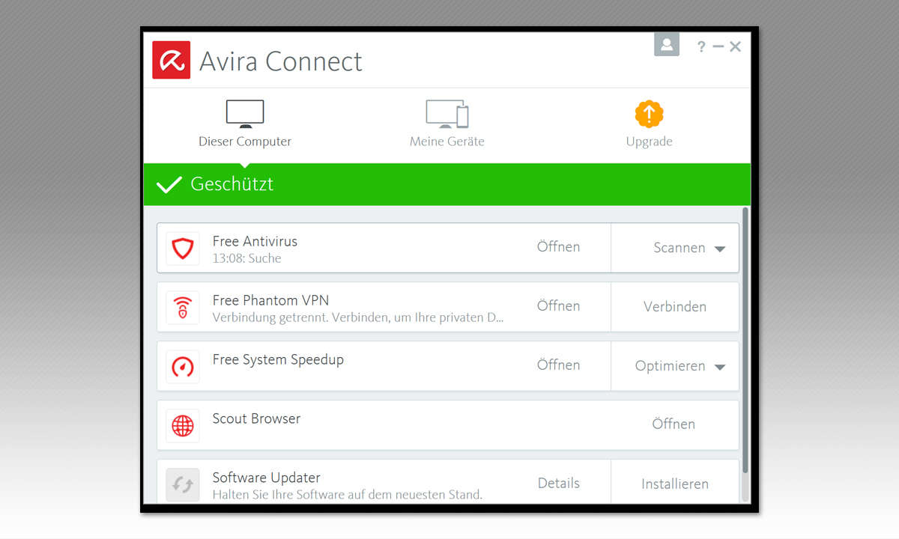Open Free Phantom VPN with Öffnen
Screen dimensions: 899x539
click(558, 305)
